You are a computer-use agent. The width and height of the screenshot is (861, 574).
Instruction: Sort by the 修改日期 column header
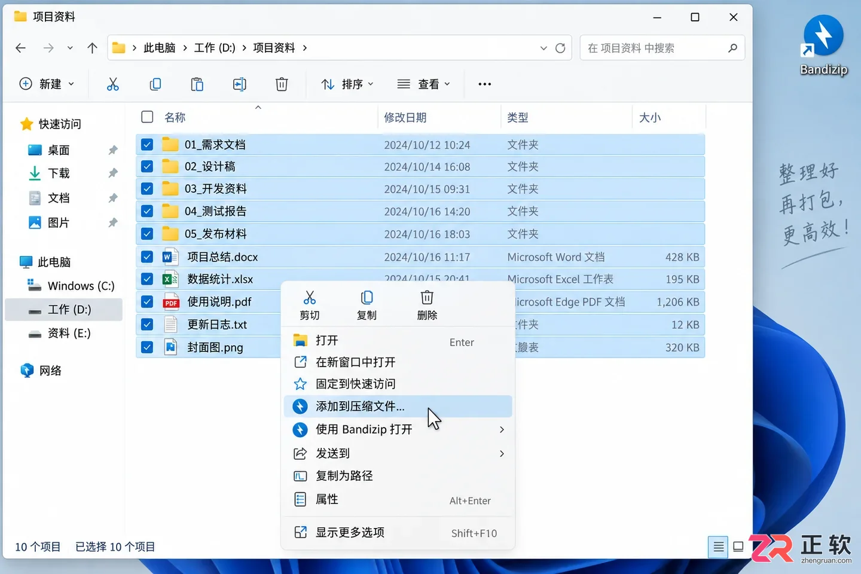click(405, 118)
